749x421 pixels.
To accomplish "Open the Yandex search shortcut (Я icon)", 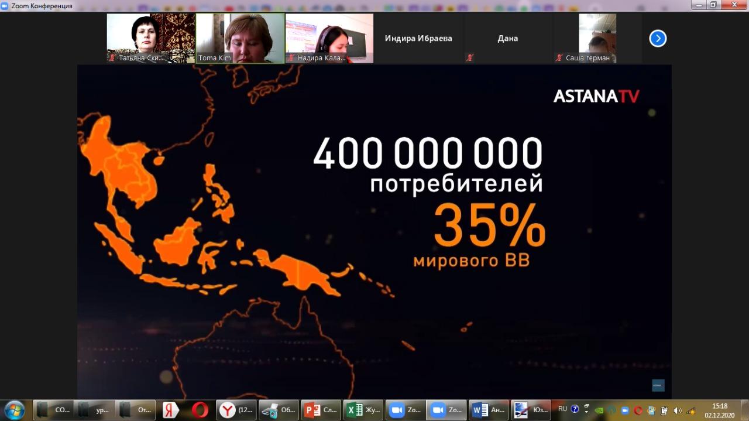I will 170,410.
